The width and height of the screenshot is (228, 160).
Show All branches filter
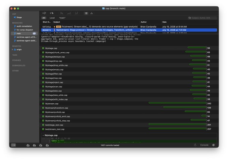[x=44, y=18]
